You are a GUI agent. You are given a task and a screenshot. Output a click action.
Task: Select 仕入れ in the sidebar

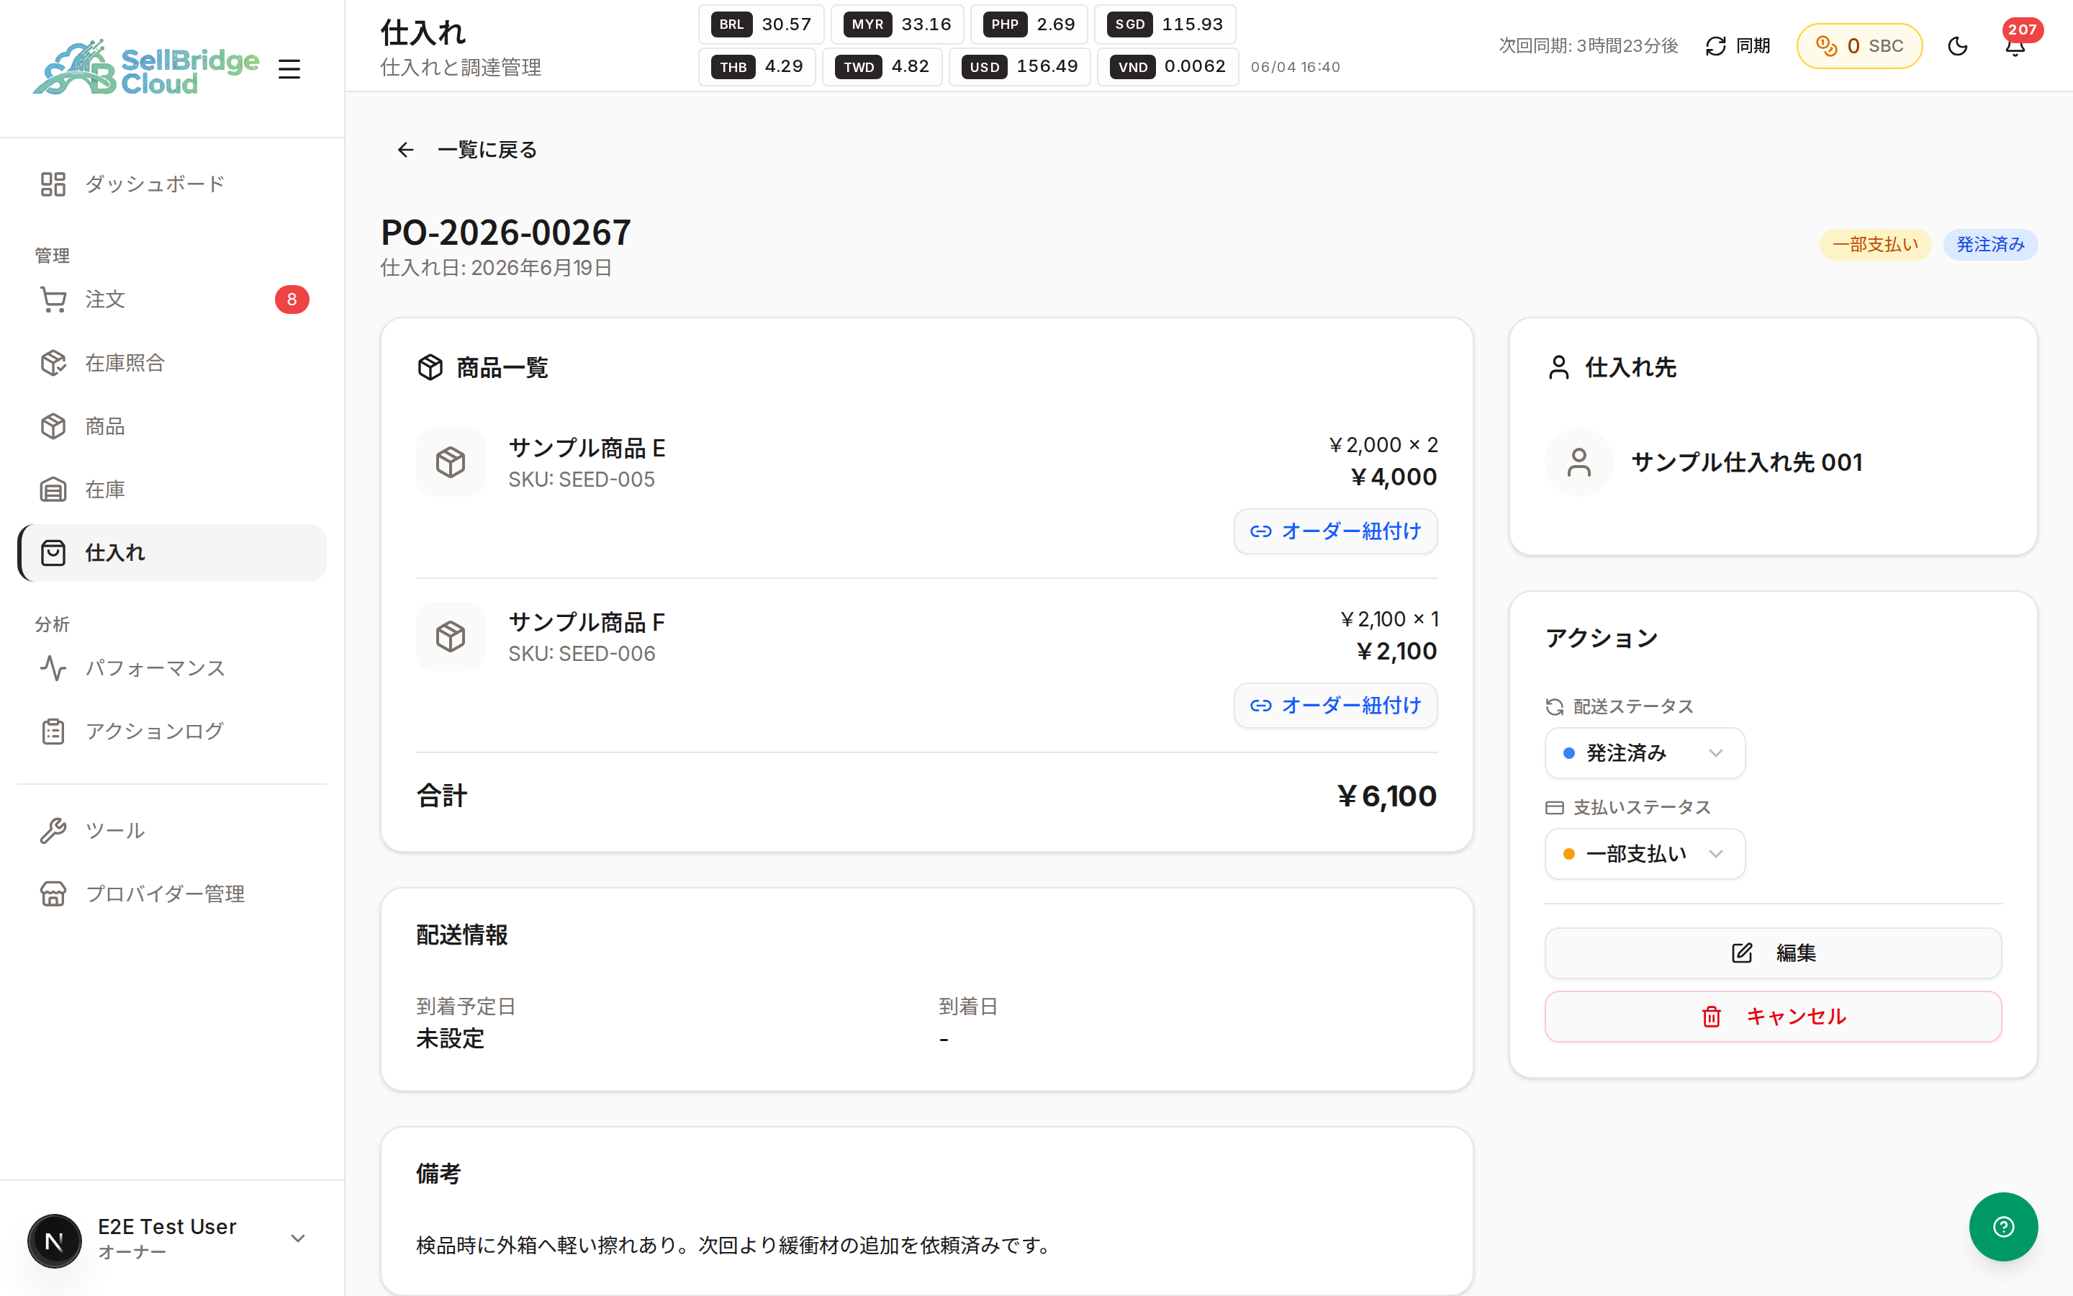171,553
